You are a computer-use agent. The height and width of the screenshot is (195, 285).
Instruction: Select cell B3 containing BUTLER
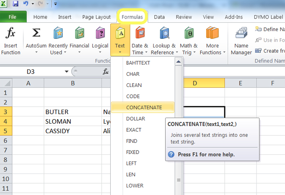click(x=73, y=112)
